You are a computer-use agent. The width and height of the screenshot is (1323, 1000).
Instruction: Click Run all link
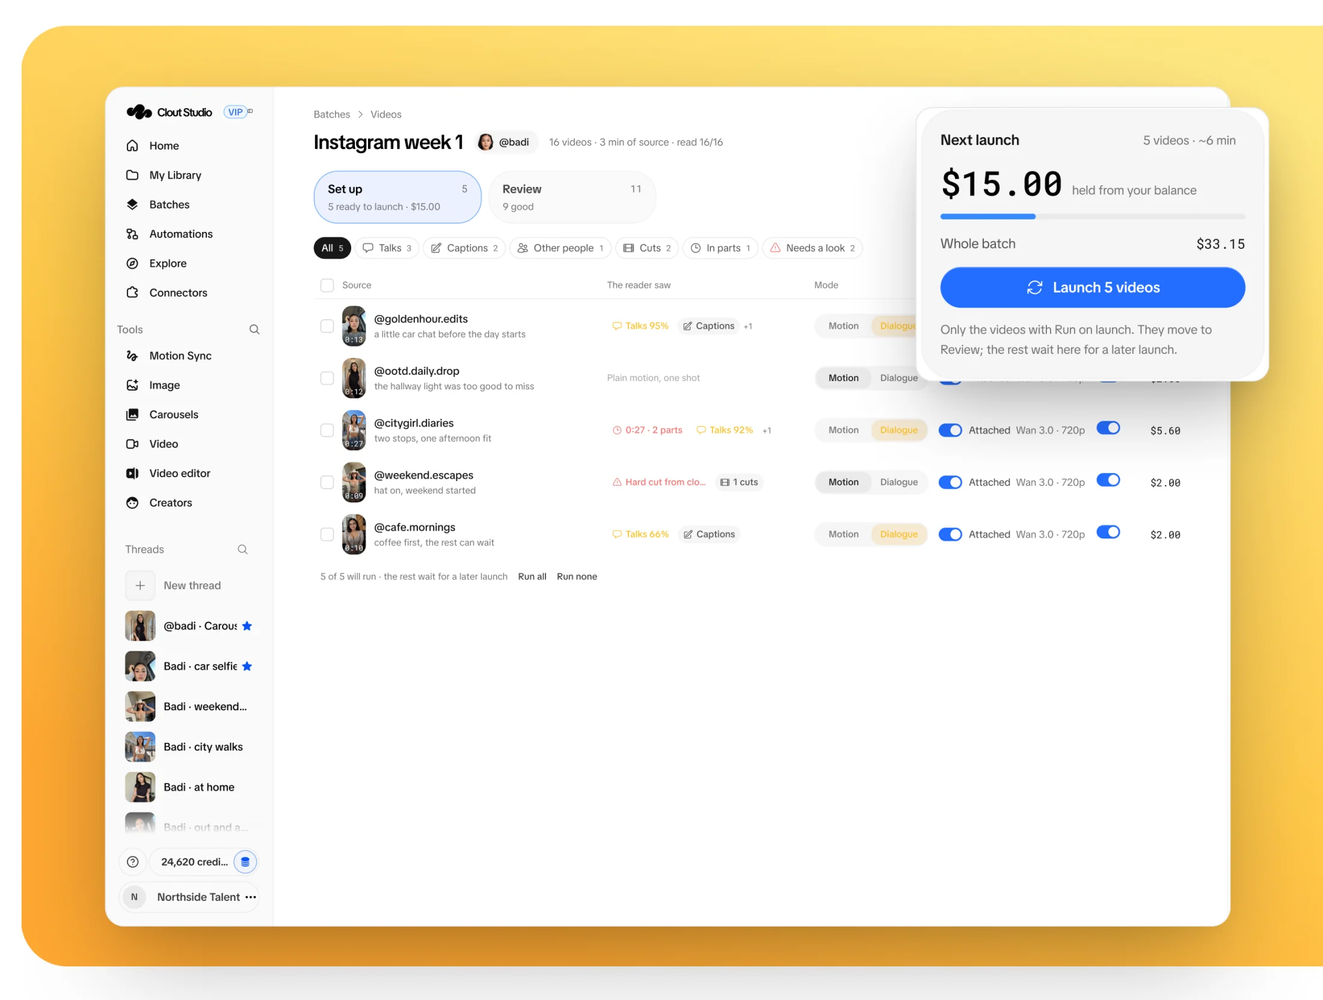(532, 576)
